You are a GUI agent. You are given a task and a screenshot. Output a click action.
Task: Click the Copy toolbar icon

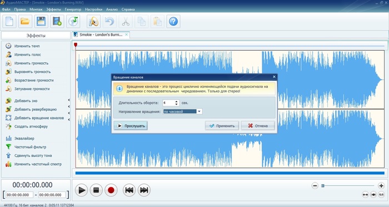(x=141, y=21)
